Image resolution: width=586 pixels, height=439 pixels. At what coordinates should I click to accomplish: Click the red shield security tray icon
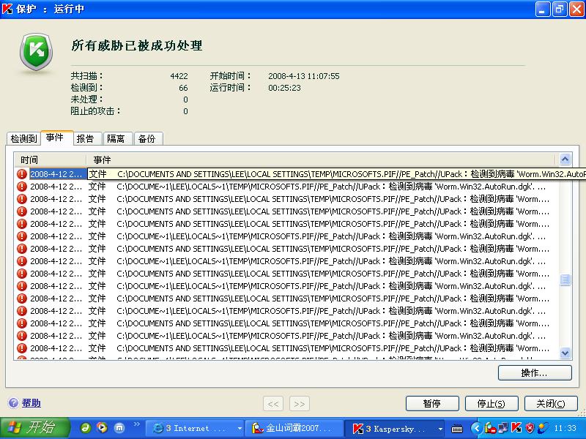(x=530, y=428)
